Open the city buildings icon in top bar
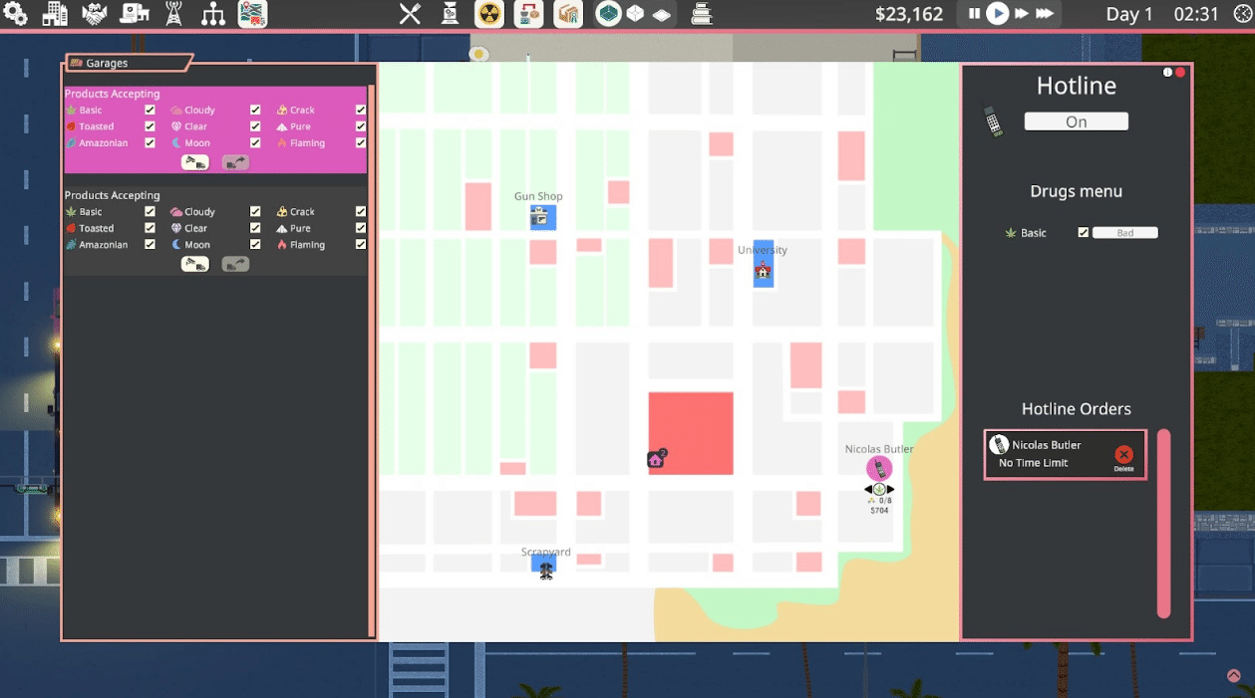This screenshot has width=1255, height=698. point(55,14)
